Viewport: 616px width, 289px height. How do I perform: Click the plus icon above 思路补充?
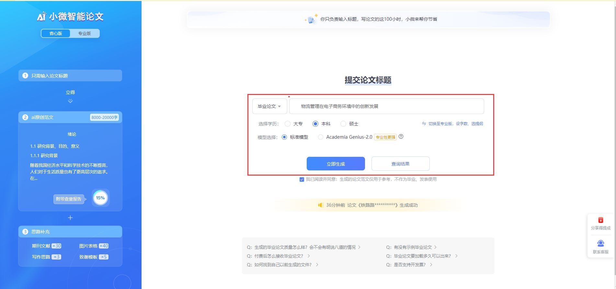pyautogui.click(x=70, y=218)
